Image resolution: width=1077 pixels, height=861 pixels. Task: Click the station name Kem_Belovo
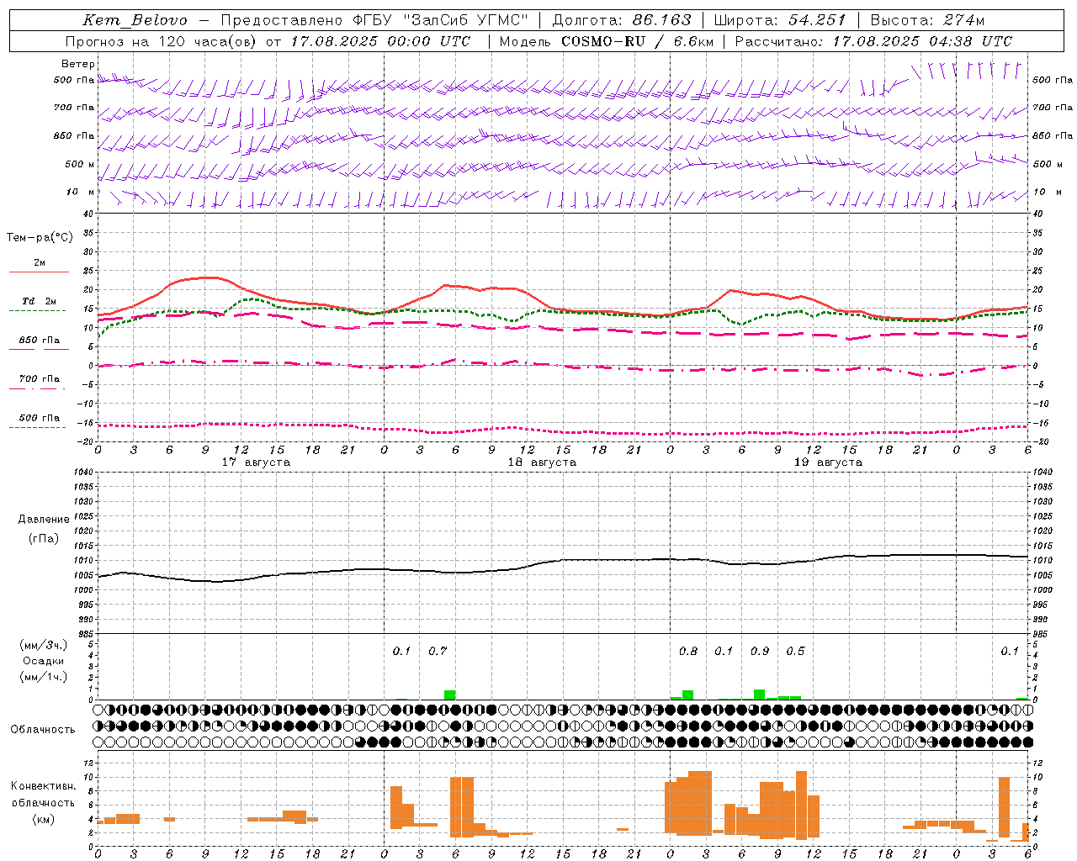135,20
